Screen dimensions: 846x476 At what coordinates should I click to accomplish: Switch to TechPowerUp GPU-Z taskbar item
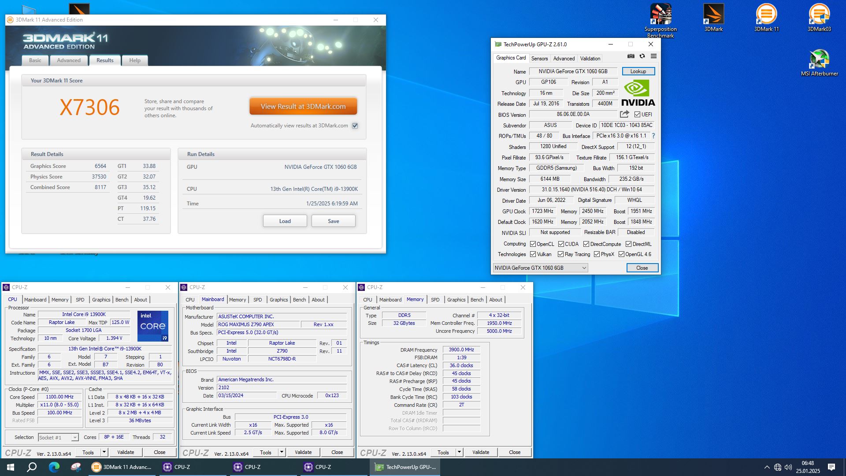click(x=404, y=467)
